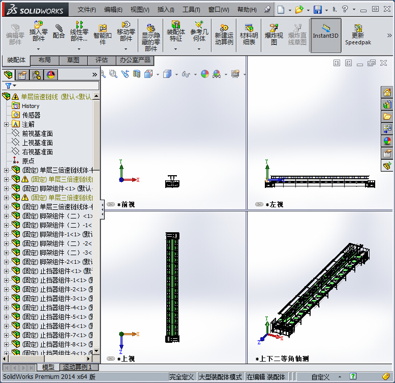Viewport: 395px width, 383px height.
Task: Switch to the 评估 tab
Action: click(x=102, y=60)
